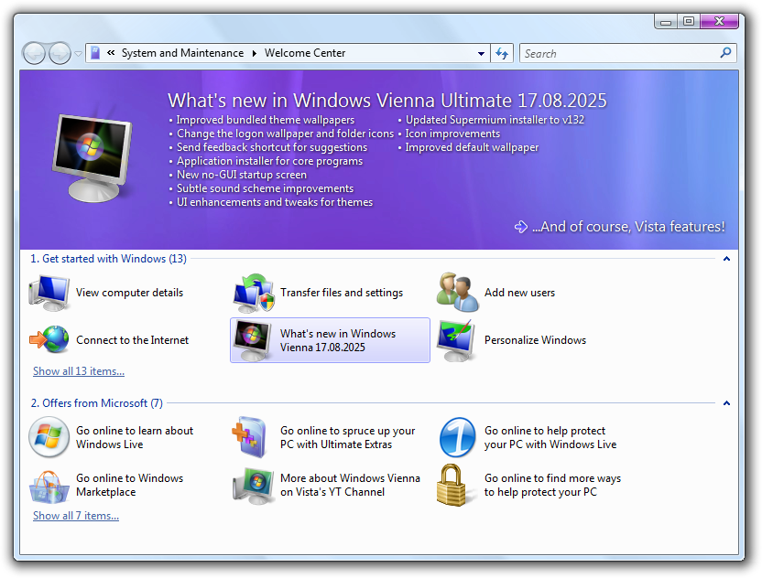This screenshot has height=578, width=762.
Task: Open the Ultimate Extras offer icon
Action: tap(254, 437)
